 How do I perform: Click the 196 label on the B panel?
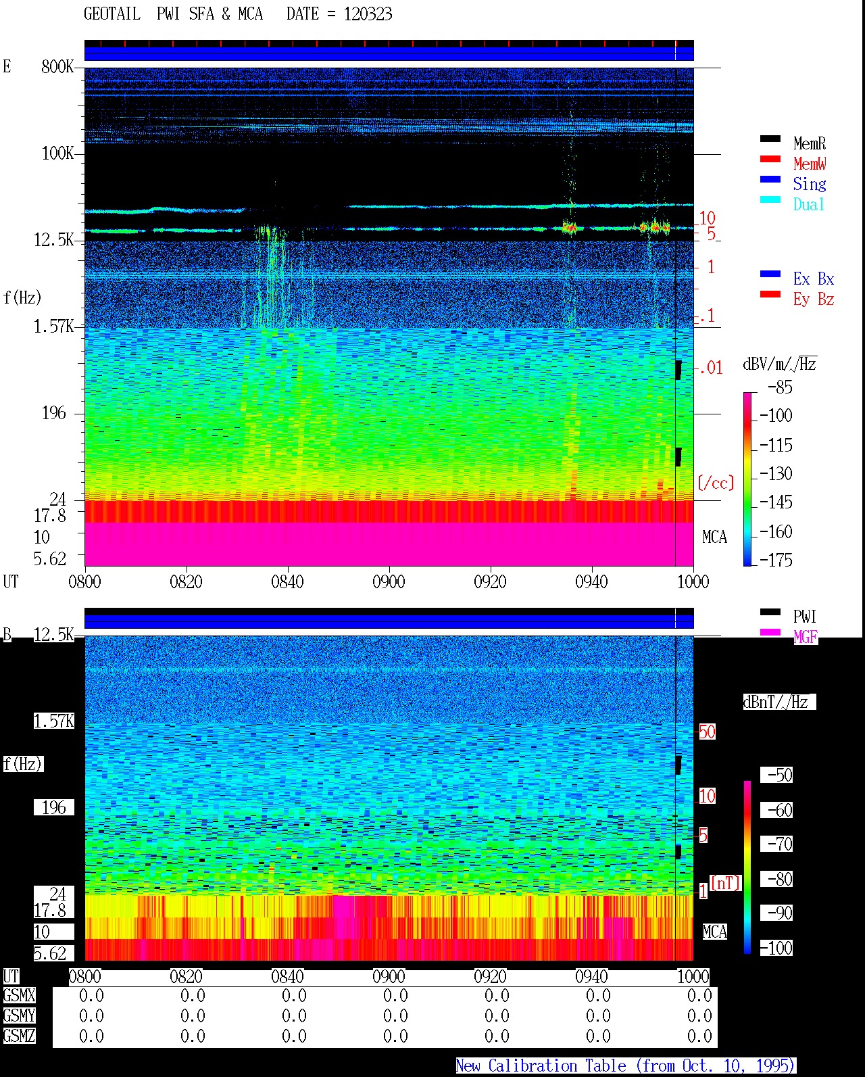tap(53, 807)
